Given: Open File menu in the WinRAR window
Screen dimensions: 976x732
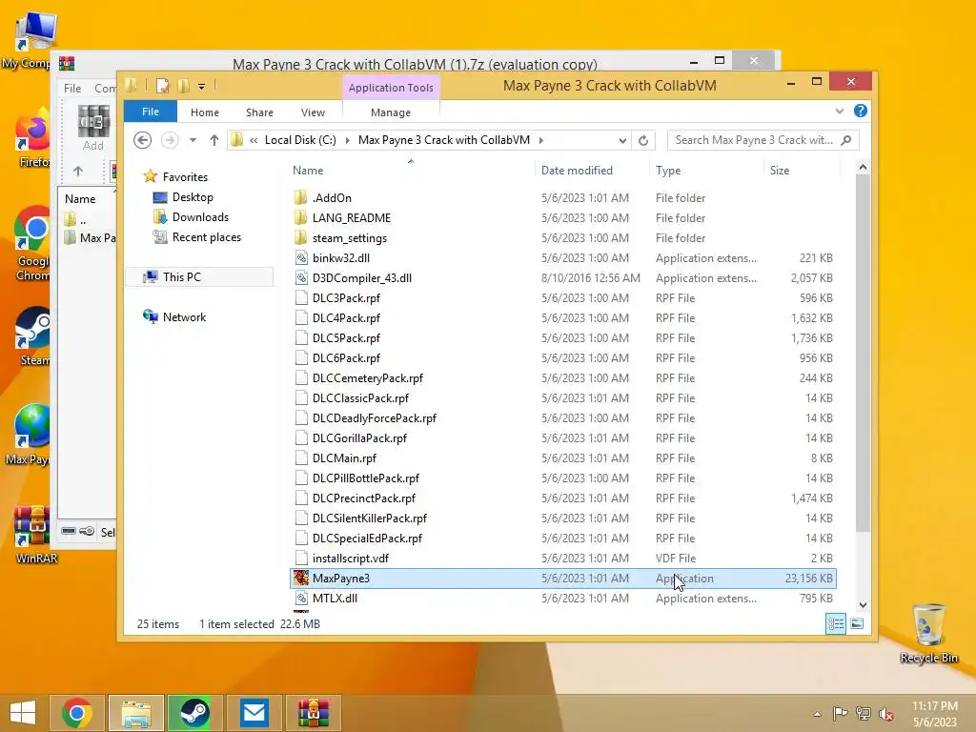Looking at the screenshot, I should (x=72, y=89).
